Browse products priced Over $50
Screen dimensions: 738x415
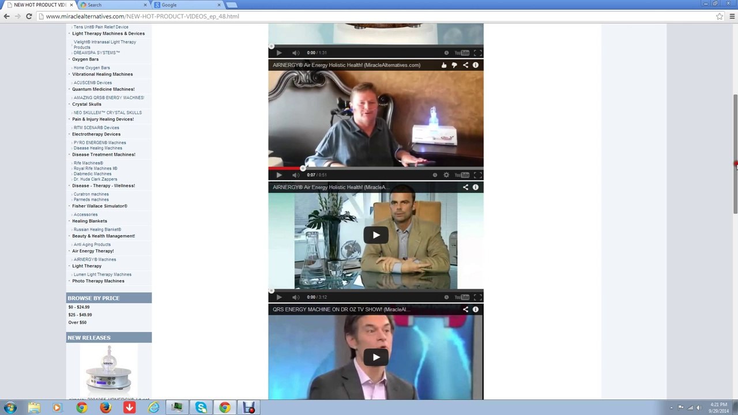(77, 322)
